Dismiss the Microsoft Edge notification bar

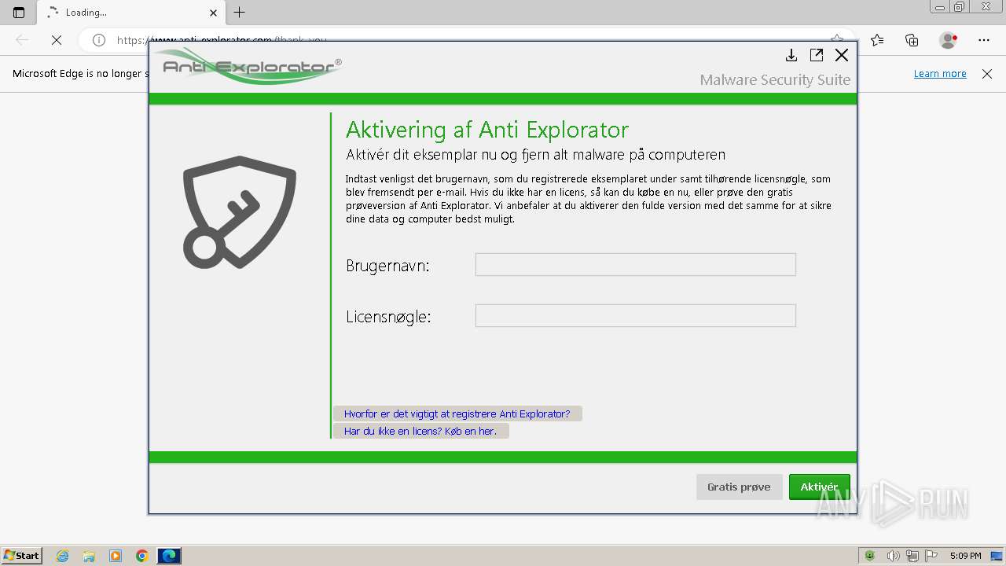point(987,73)
